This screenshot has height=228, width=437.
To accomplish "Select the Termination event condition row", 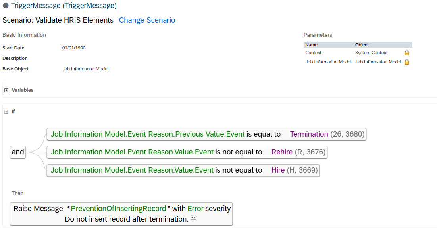I will [x=206, y=134].
